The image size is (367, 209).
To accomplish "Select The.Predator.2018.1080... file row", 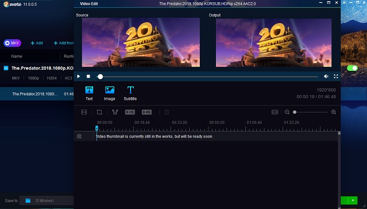I will [x=37, y=94].
